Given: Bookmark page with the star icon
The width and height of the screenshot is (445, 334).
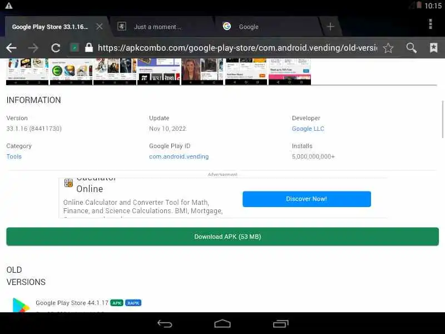Looking at the screenshot, I should click(388, 48).
